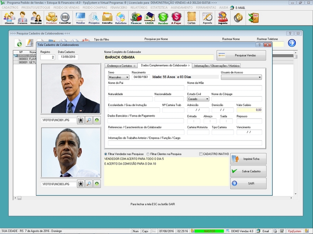Open the Clientes toolbar icon

(x=9, y=18)
